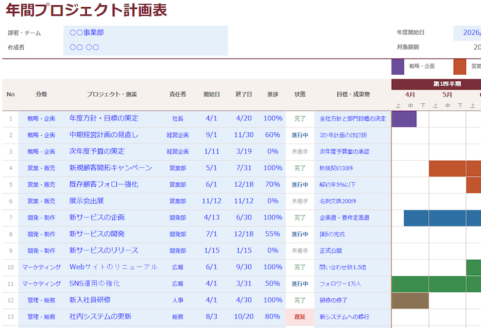Click the 人事 owner cell
Image resolution: width=481 pixels, height=328 pixels.
(178, 301)
